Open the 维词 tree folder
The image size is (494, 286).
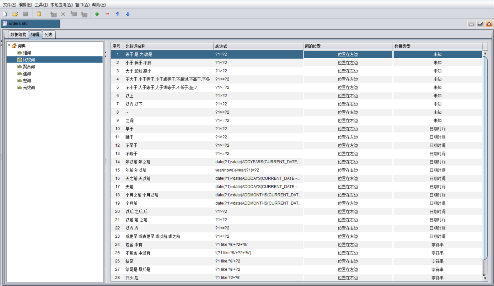pos(27,53)
